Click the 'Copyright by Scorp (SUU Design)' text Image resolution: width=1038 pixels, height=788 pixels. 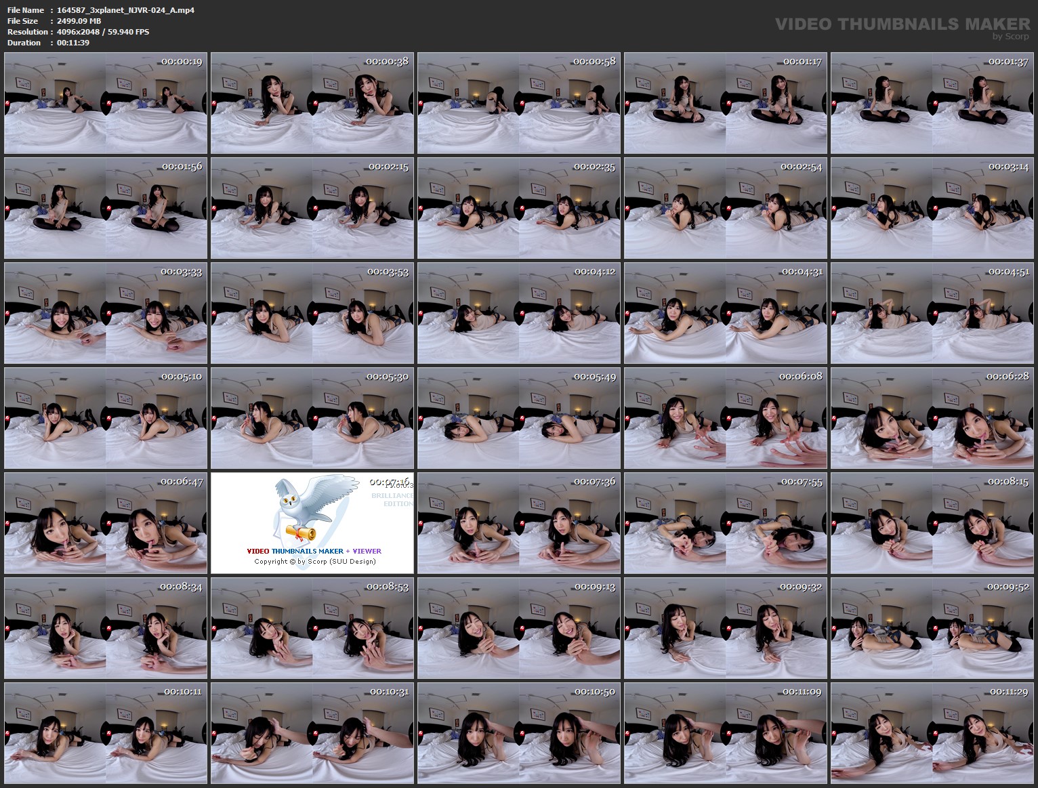point(316,561)
